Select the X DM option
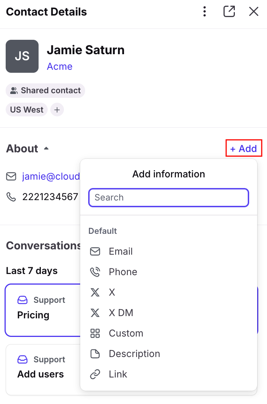267x404 pixels. click(x=169, y=313)
